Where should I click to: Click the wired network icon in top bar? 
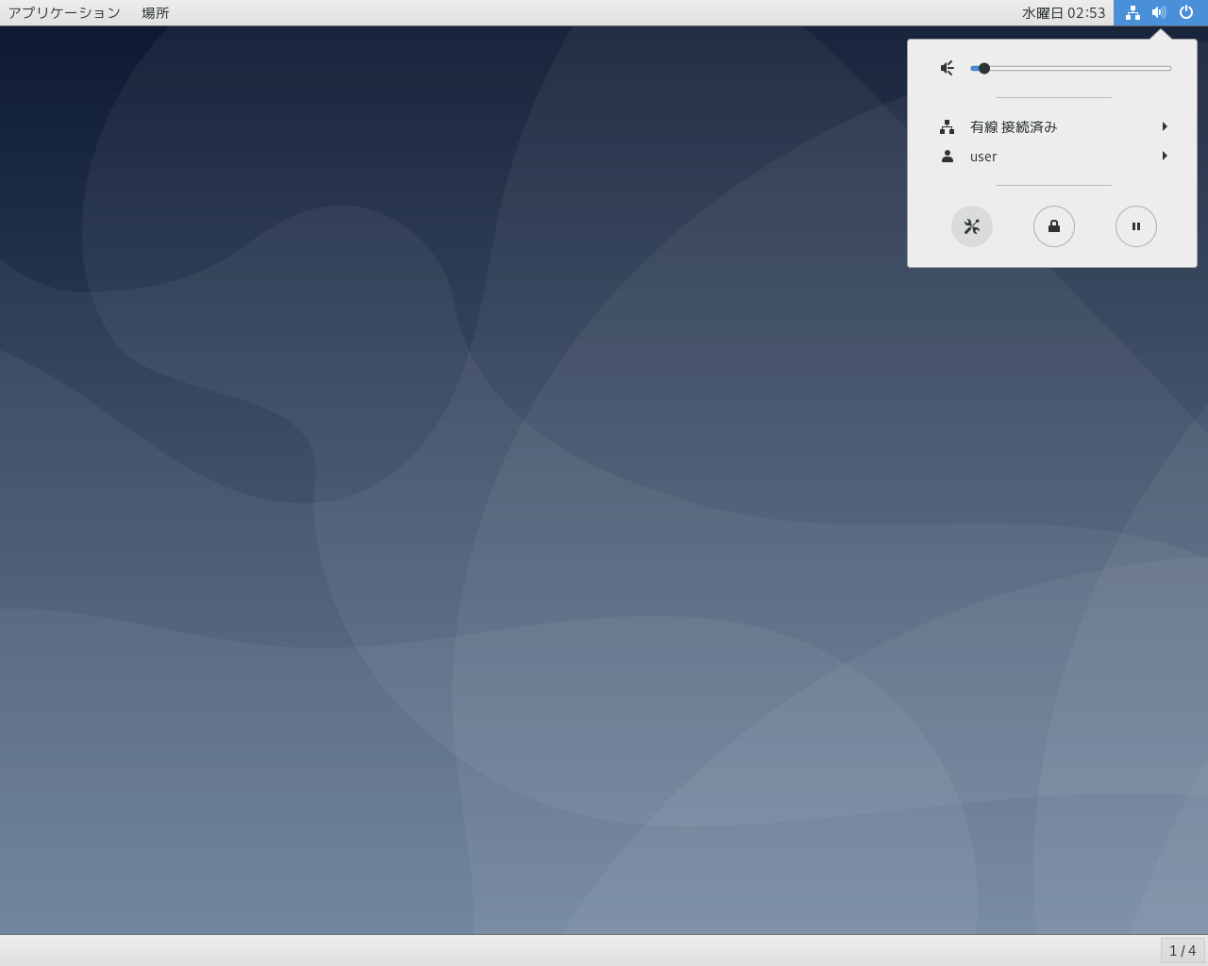tap(1132, 12)
